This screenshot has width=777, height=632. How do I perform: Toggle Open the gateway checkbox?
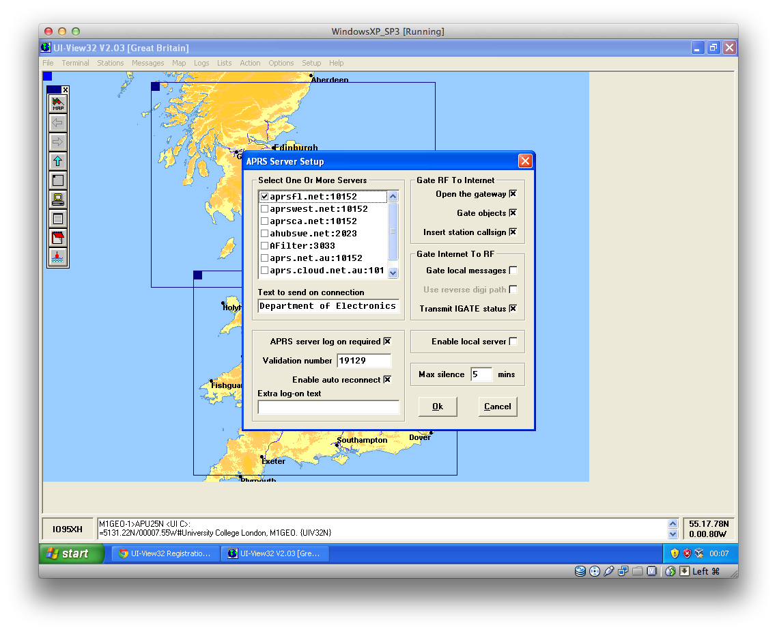[513, 194]
